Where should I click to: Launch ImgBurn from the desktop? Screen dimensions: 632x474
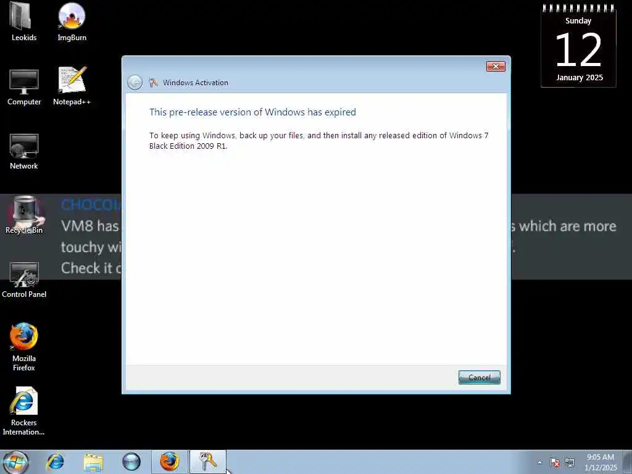click(72, 22)
